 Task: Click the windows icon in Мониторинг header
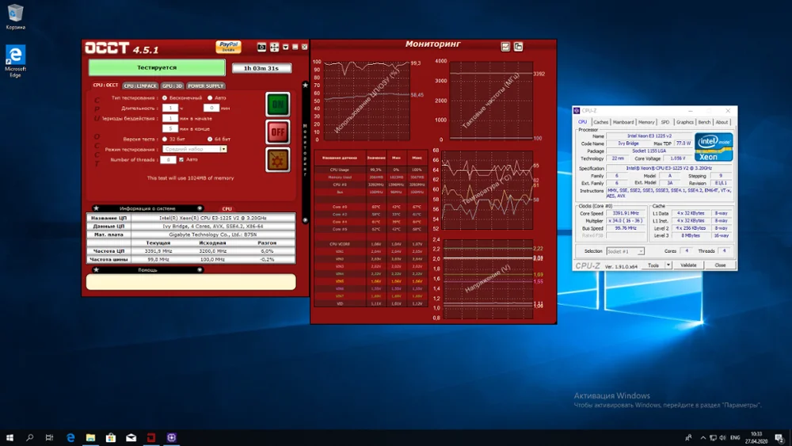pyautogui.click(x=518, y=47)
